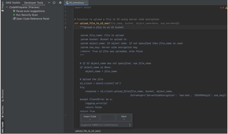The image size is (228, 134).
Task: Click the Next suggestion button
Action: 124,118
